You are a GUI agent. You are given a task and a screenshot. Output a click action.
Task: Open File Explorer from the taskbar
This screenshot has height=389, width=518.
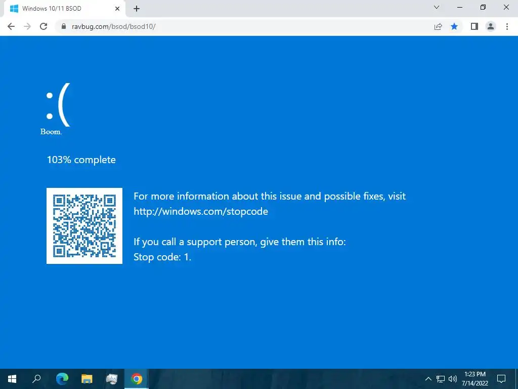coord(87,379)
